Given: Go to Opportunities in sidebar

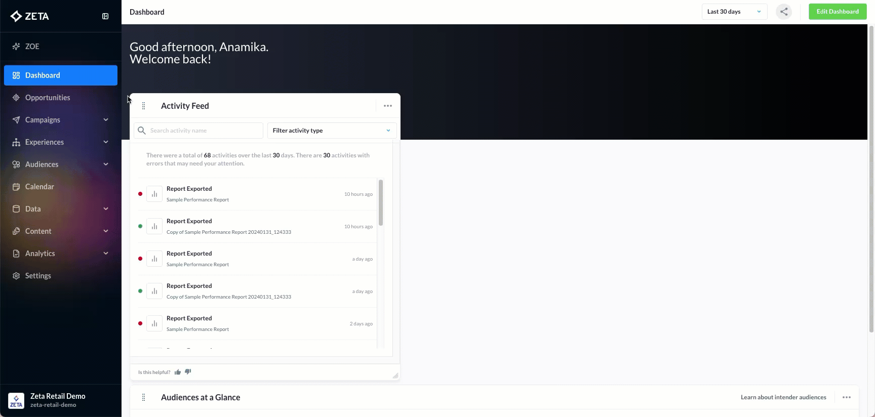Looking at the screenshot, I should pyautogui.click(x=48, y=98).
